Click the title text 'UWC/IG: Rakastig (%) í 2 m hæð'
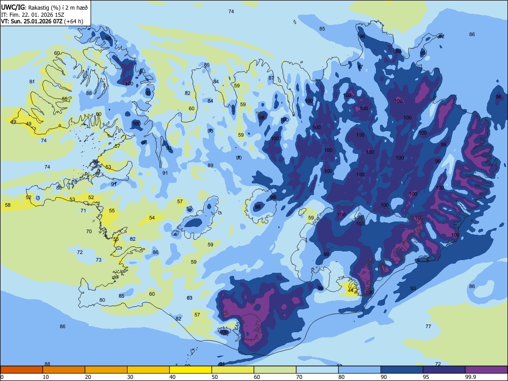Image resolution: width=508 pixels, height=381 pixels. pyautogui.click(x=44, y=7)
